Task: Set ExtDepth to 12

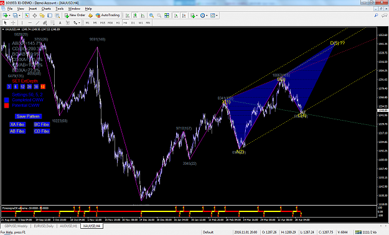Action: [22, 87]
